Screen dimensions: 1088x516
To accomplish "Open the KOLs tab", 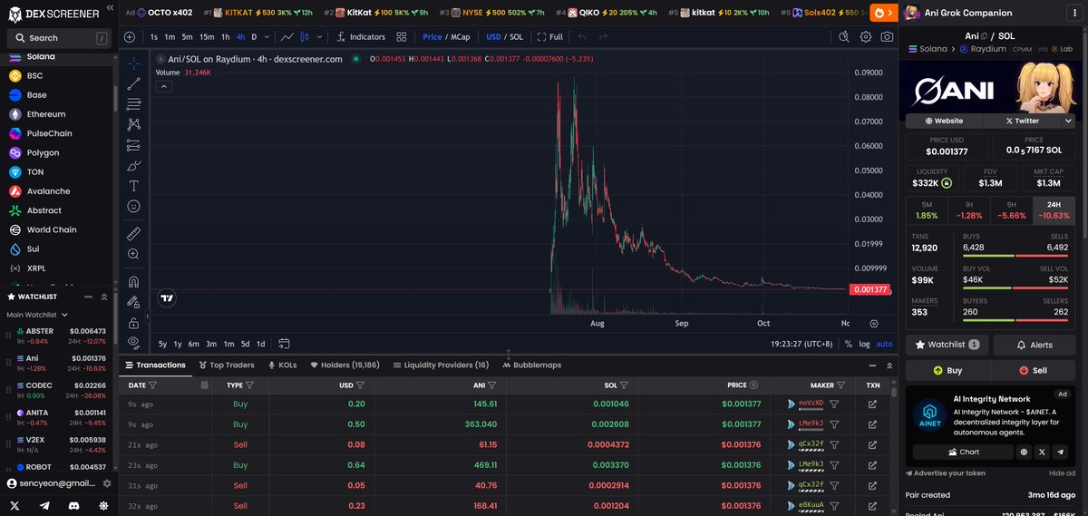I will pyautogui.click(x=282, y=365).
